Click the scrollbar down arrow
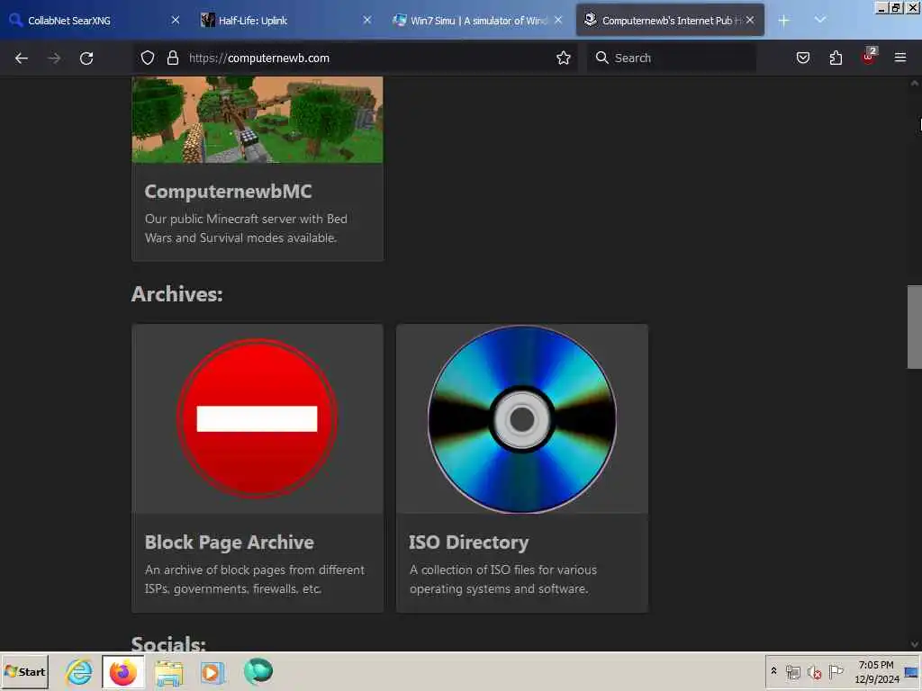Screen dimensions: 922x691 [915, 644]
